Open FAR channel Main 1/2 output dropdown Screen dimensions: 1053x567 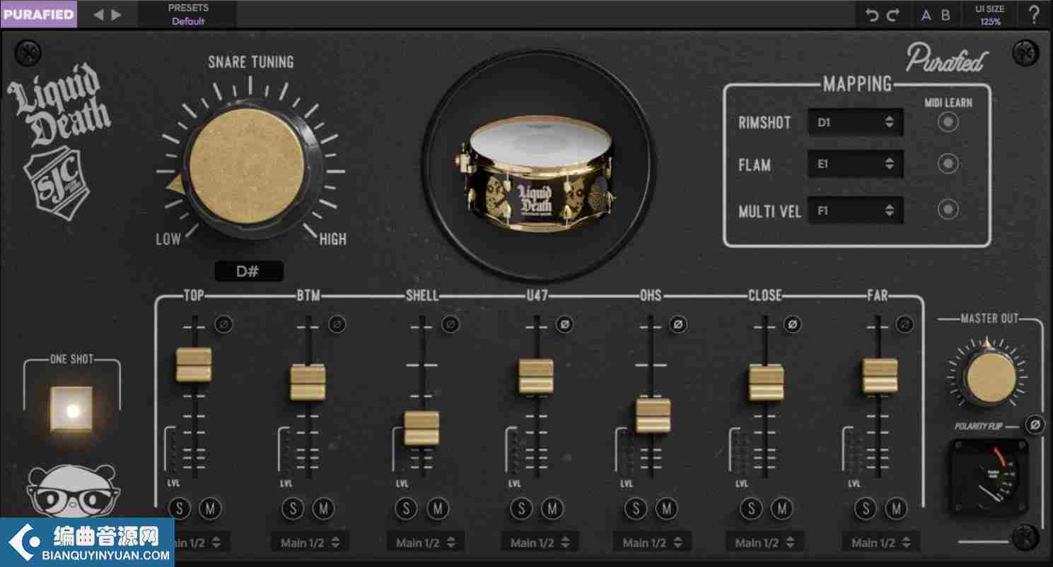(x=880, y=542)
